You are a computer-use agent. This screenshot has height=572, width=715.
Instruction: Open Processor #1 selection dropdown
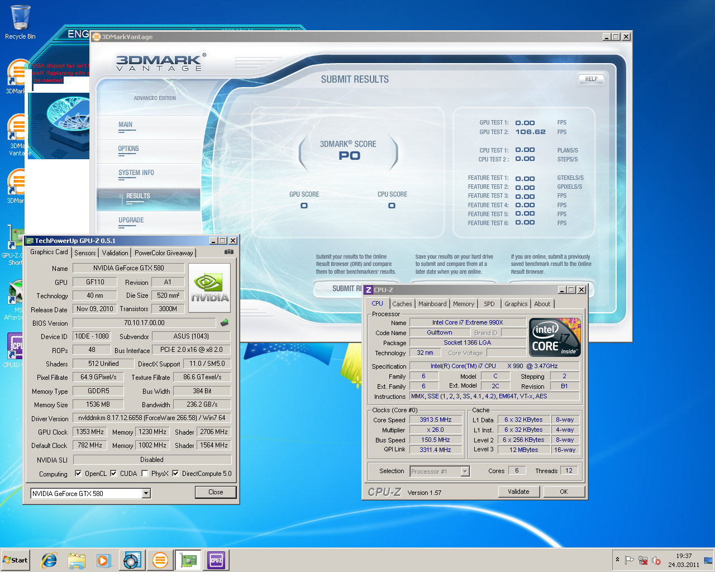pyautogui.click(x=465, y=471)
